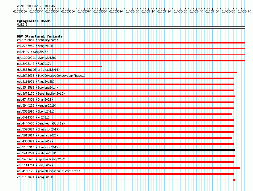Click ruler coordinate 61033330
The image size is (253, 191).
pyautogui.click(x=20, y=11)
